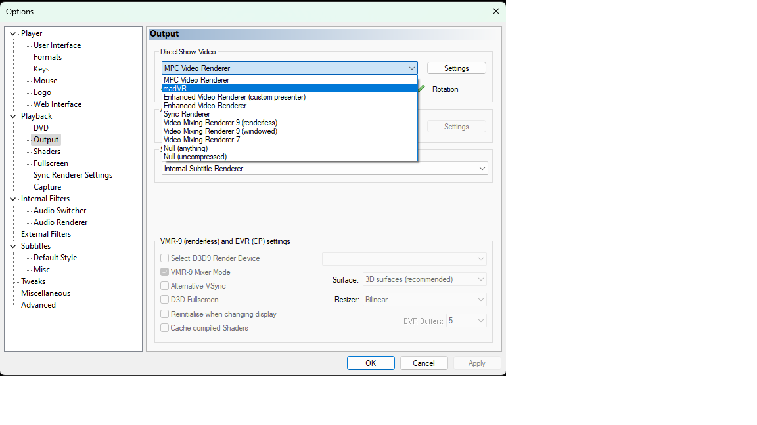Viewport: 757px width, 425px height.
Task: Open Settings for the DirectShow video renderer
Action: (x=456, y=68)
